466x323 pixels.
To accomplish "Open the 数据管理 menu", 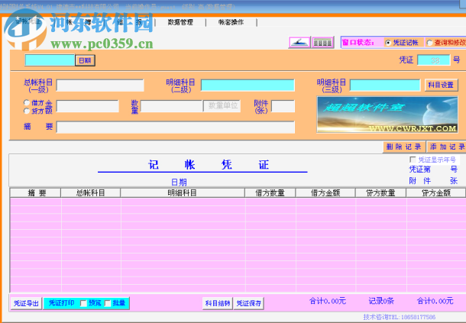I will click(x=180, y=22).
